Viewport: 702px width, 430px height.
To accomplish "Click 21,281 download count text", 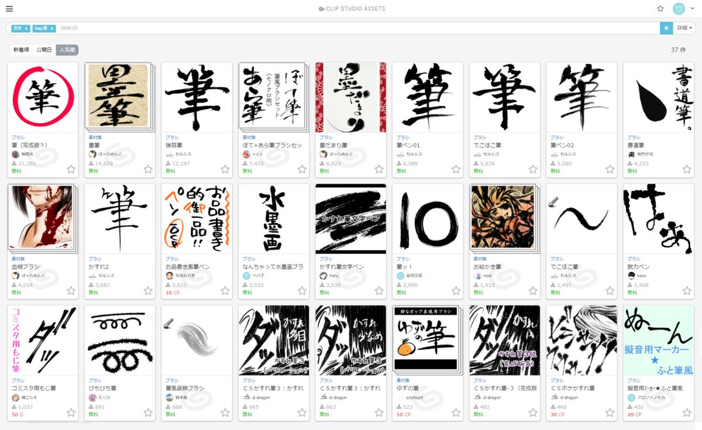I will pos(27,164).
